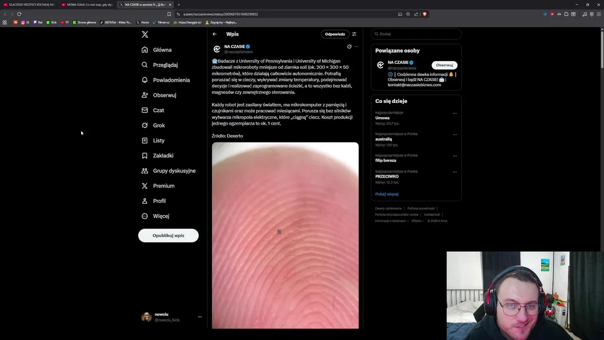Open the apps grid in bookmarks bar
This screenshot has width=604, height=340.
(x=5, y=22)
